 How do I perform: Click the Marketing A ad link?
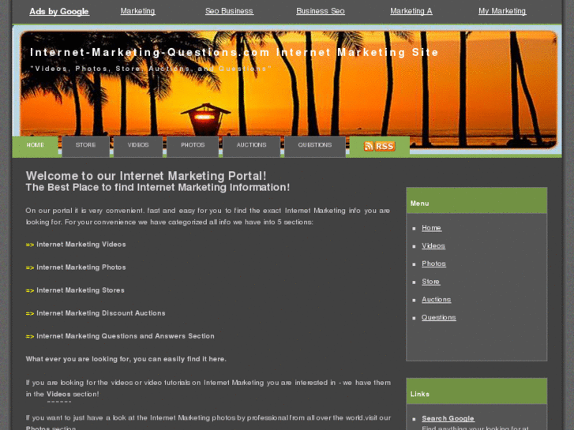[411, 11]
